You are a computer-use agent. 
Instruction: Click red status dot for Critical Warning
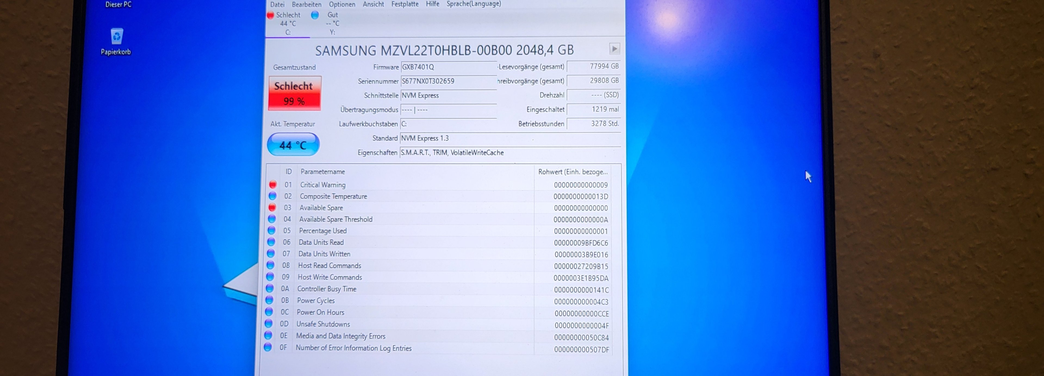coord(273,185)
